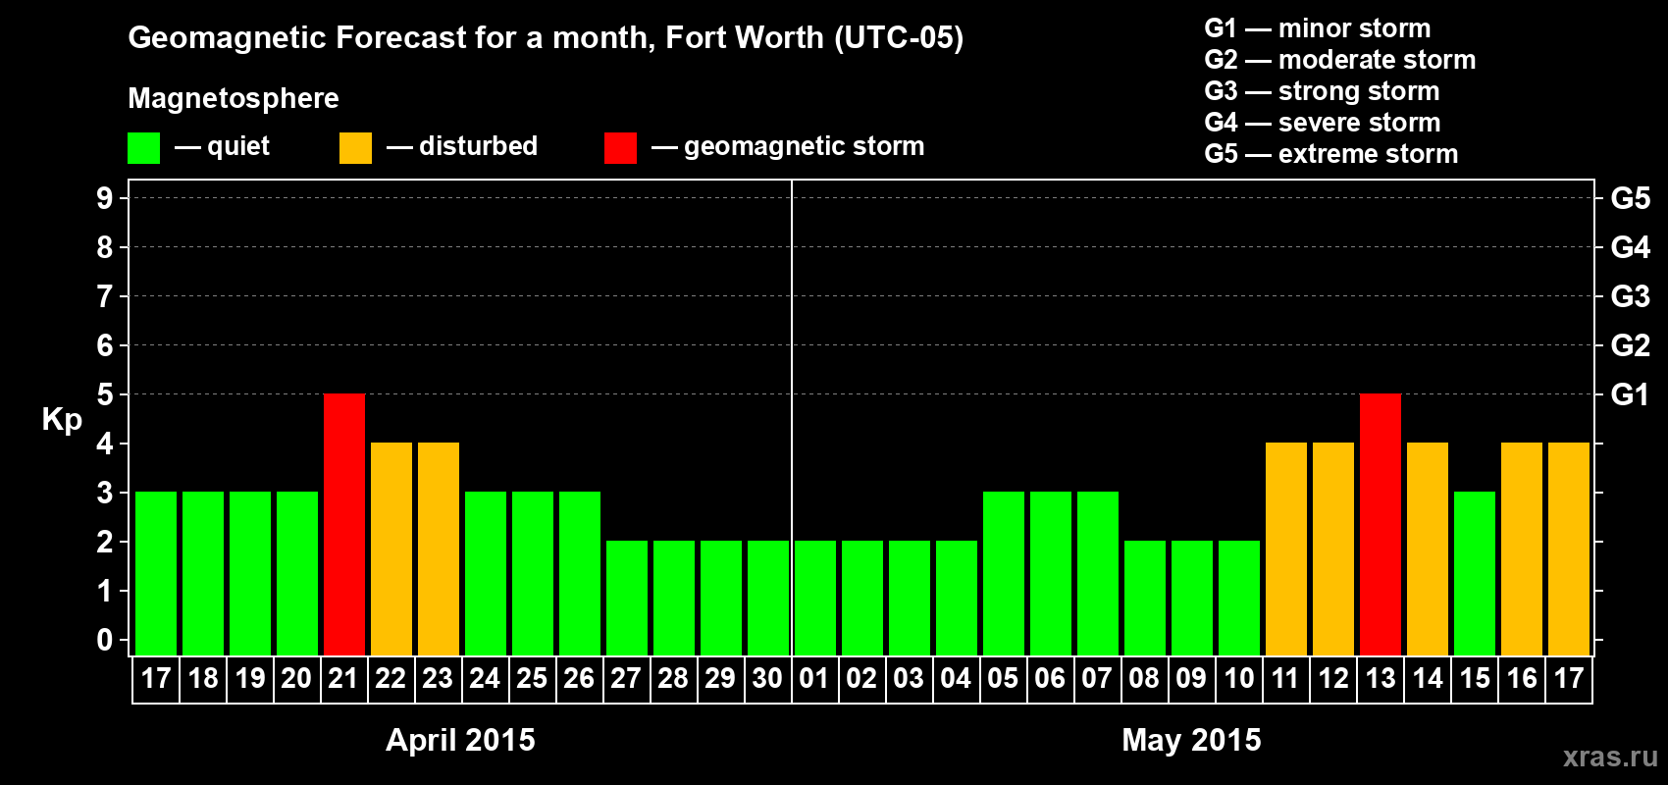Click the 'G1 — minor storm' legend line
The width and height of the screenshot is (1668, 785).
[x=1318, y=28]
